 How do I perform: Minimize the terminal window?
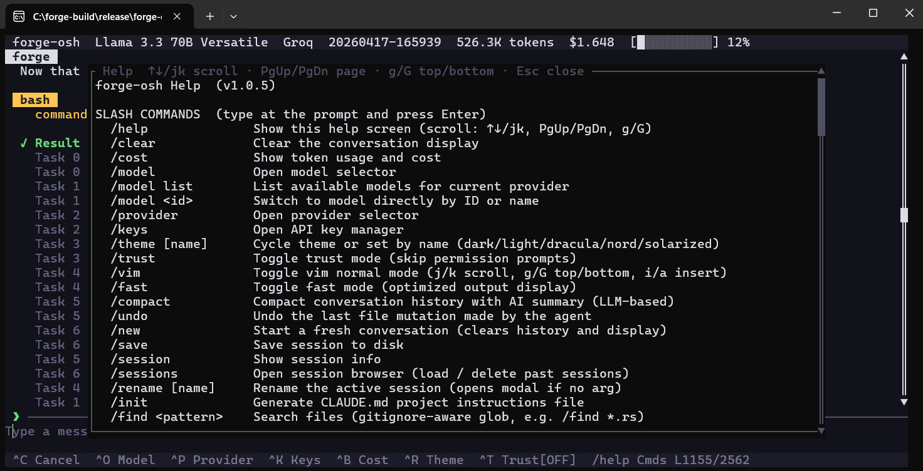click(x=836, y=14)
